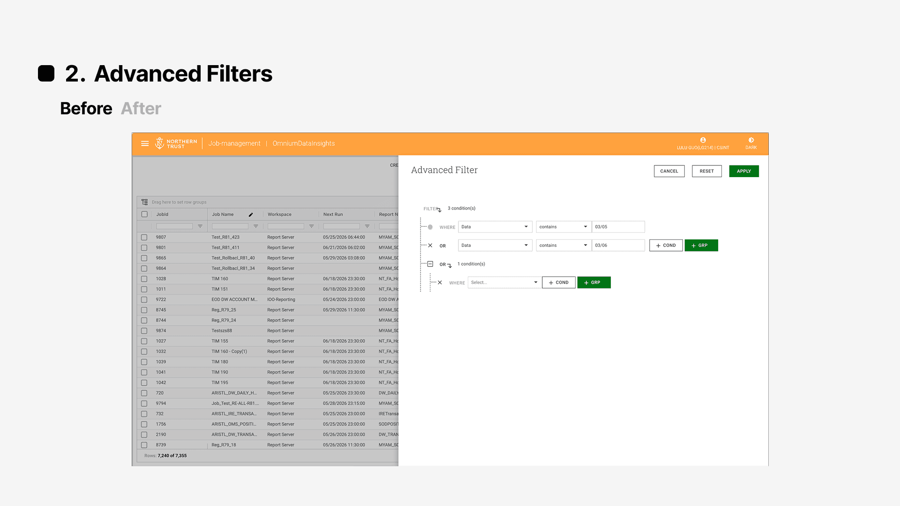The width and height of the screenshot is (900, 506).
Task: Click the FILTER group arrow icon
Action: [x=439, y=210]
